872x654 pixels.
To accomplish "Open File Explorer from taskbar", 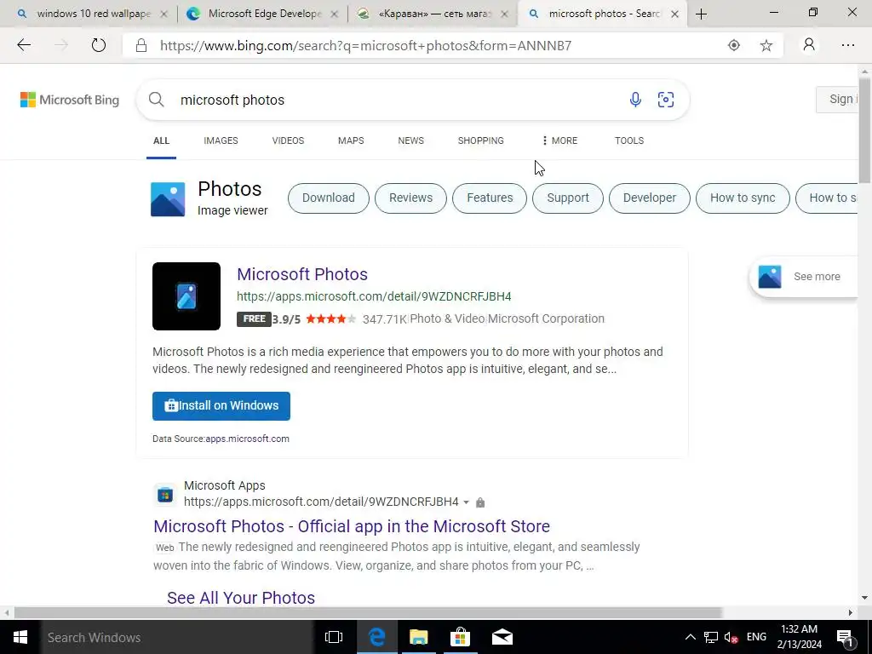I will pos(419,637).
